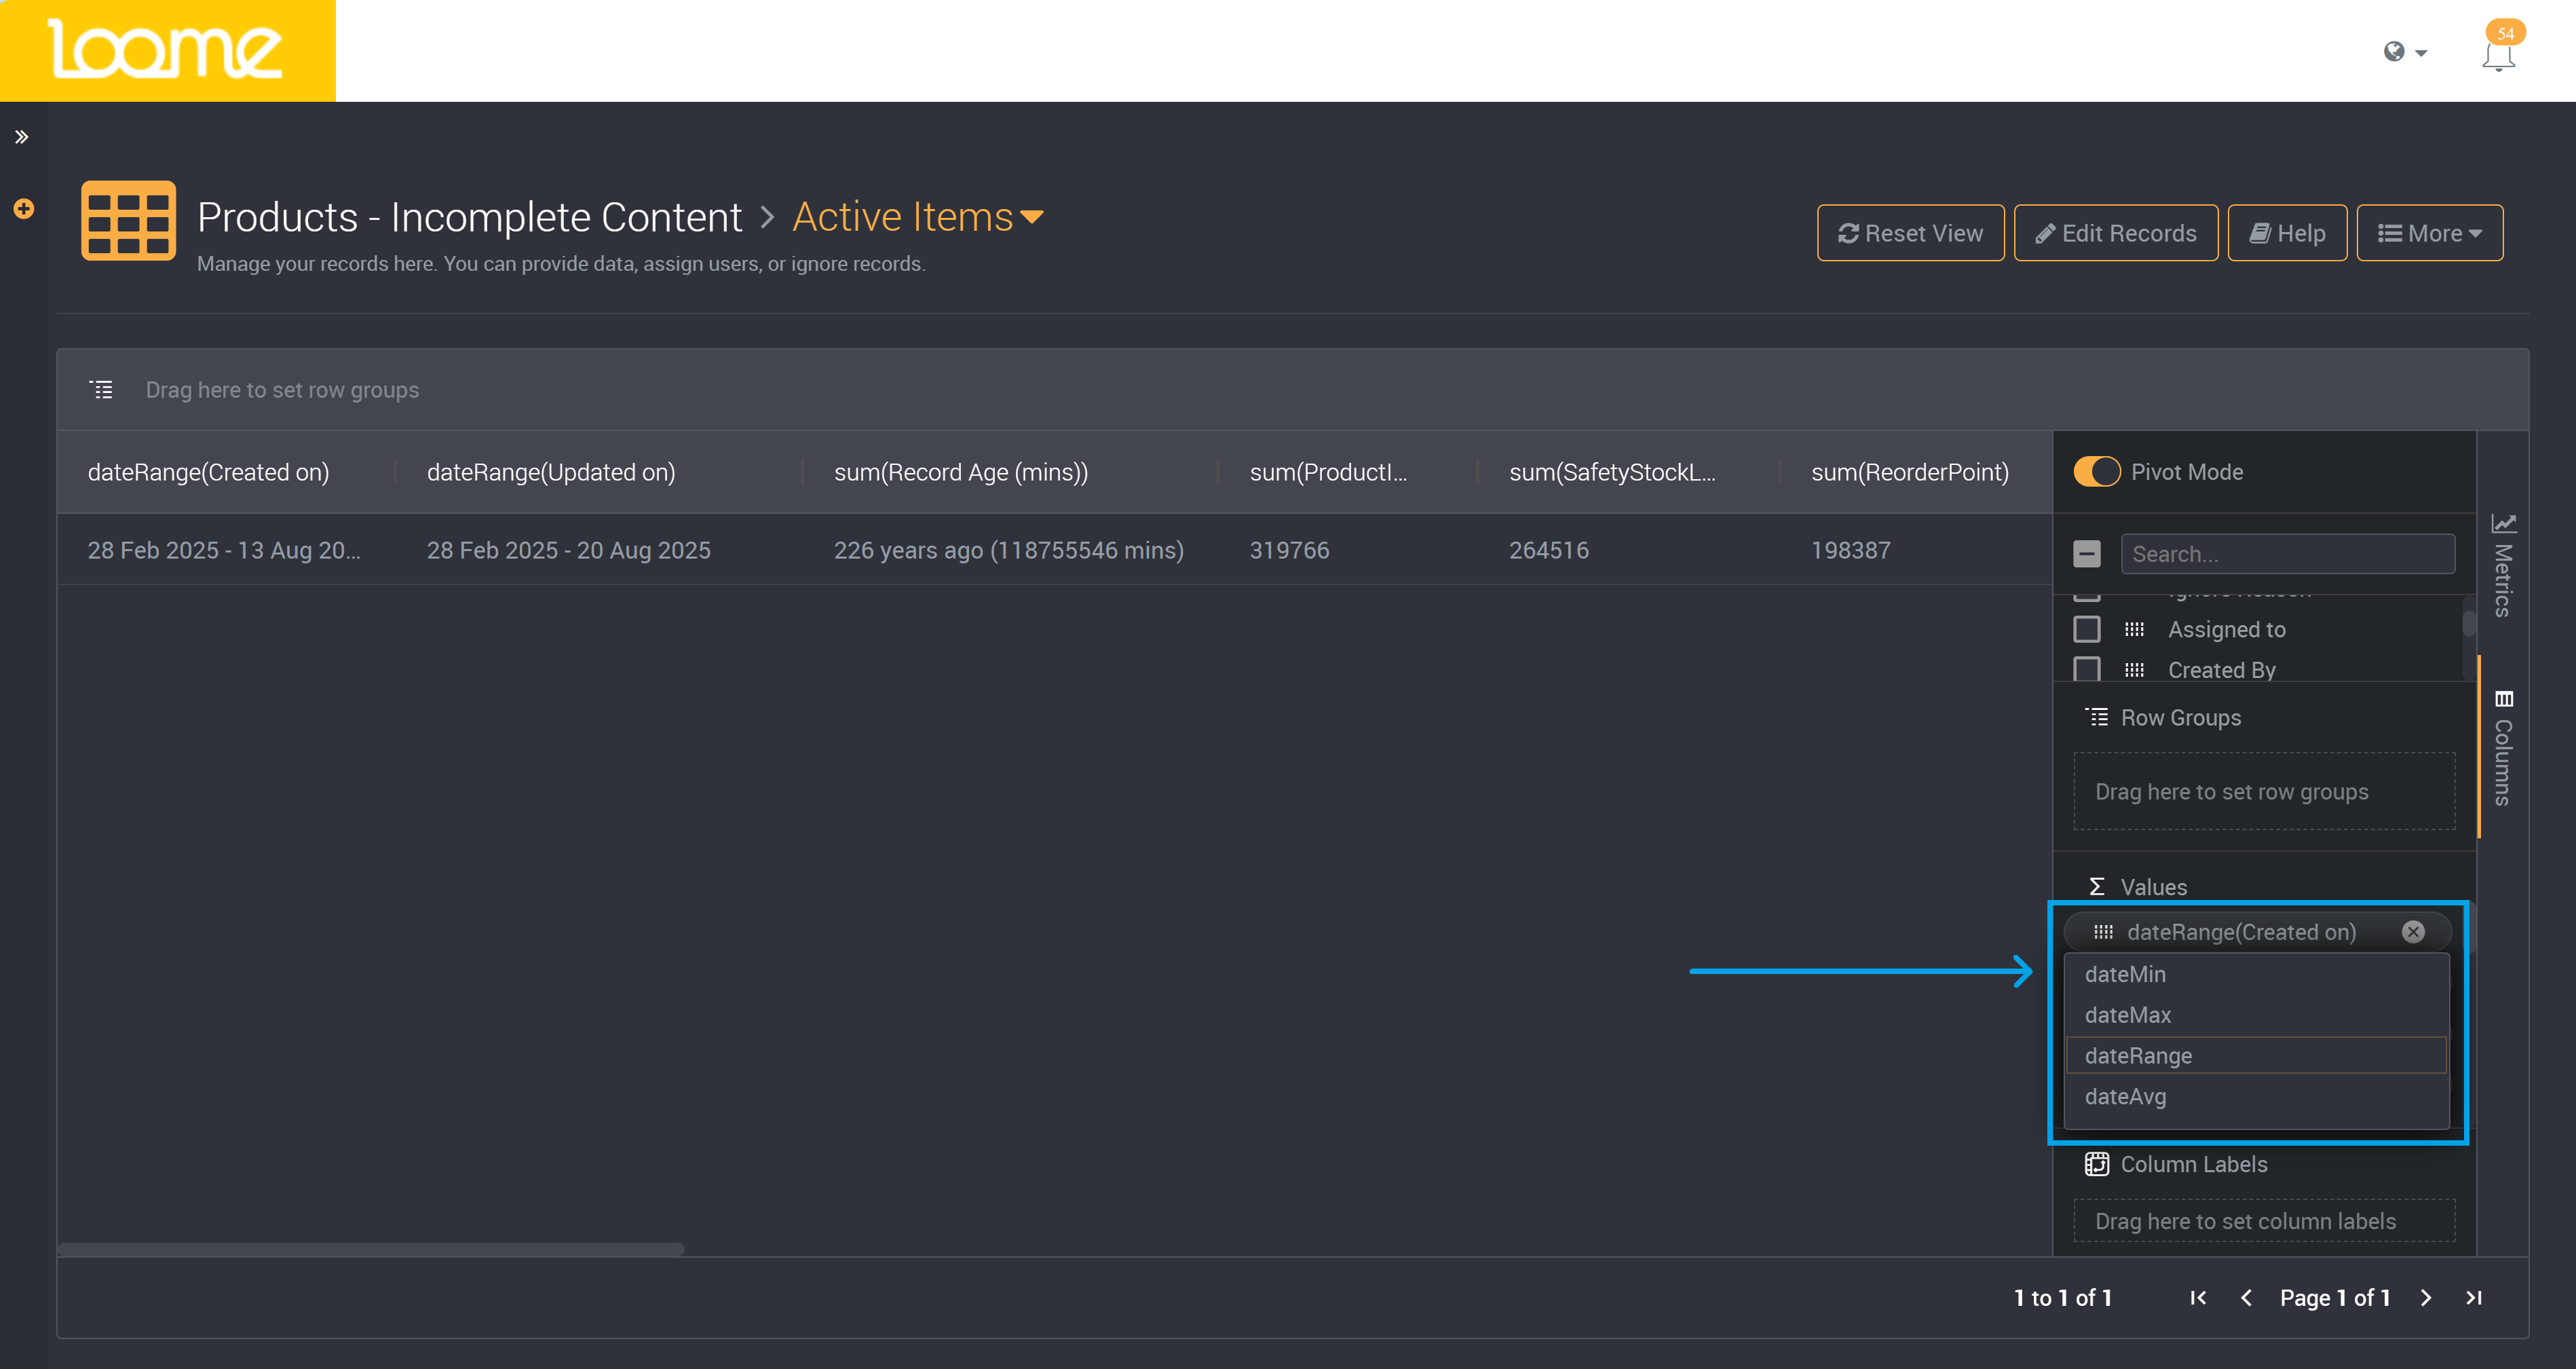Sort by sum(ReorderPoint) column header
The width and height of the screenshot is (2576, 1369).
tap(1910, 472)
